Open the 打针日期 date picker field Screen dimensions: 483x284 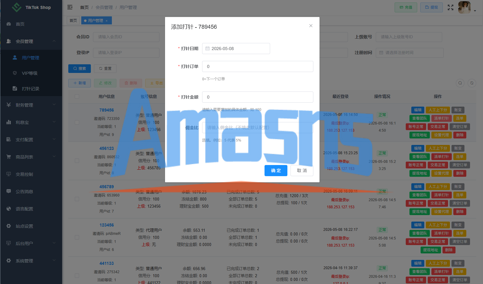click(x=236, y=49)
